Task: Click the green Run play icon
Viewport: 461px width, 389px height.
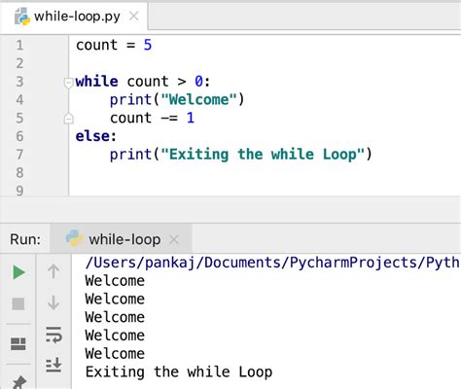Action: pyautogui.click(x=18, y=272)
